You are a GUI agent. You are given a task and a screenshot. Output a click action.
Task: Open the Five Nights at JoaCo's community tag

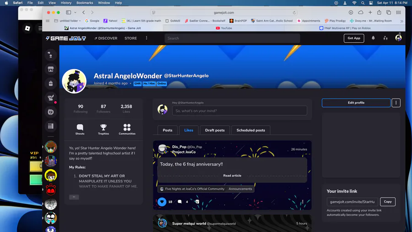[x=192, y=189]
